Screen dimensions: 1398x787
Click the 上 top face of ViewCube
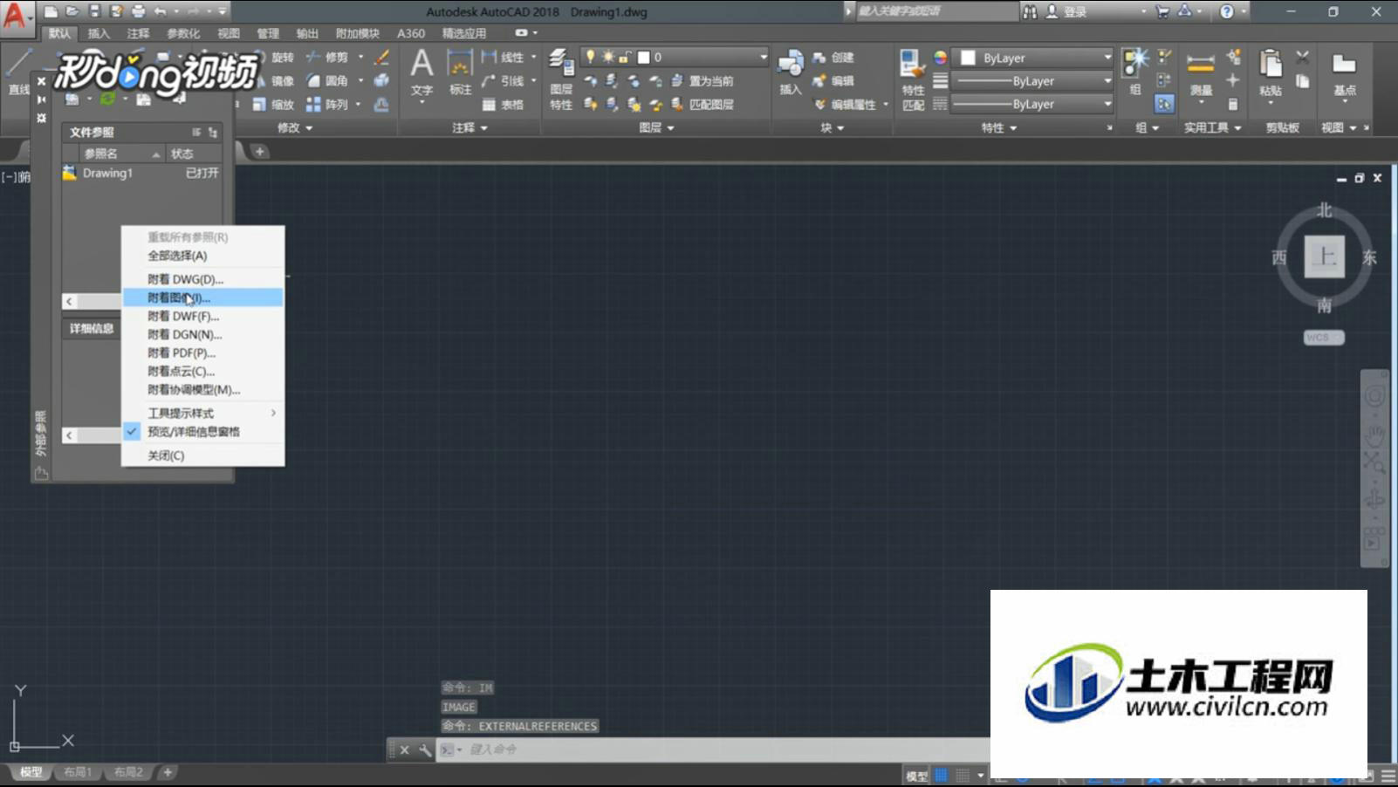pos(1324,257)
